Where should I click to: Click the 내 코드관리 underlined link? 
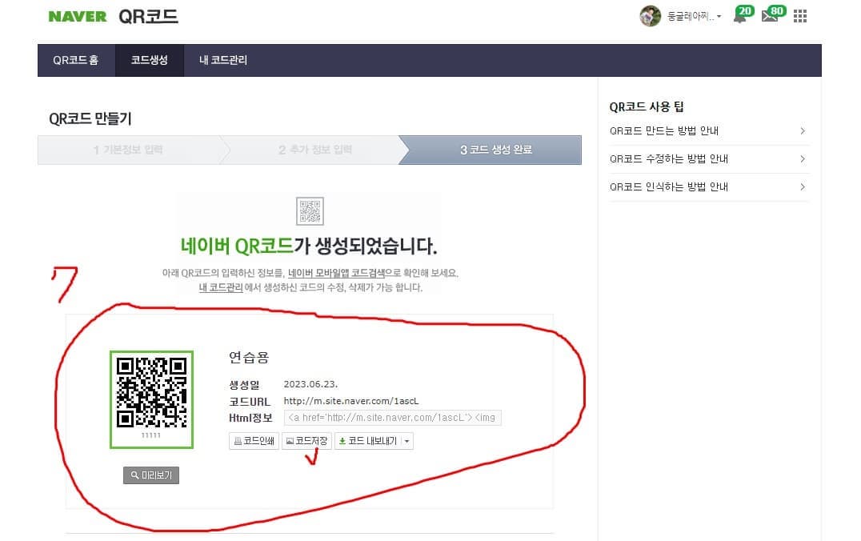pyautogui.click(x=220, y=287)
